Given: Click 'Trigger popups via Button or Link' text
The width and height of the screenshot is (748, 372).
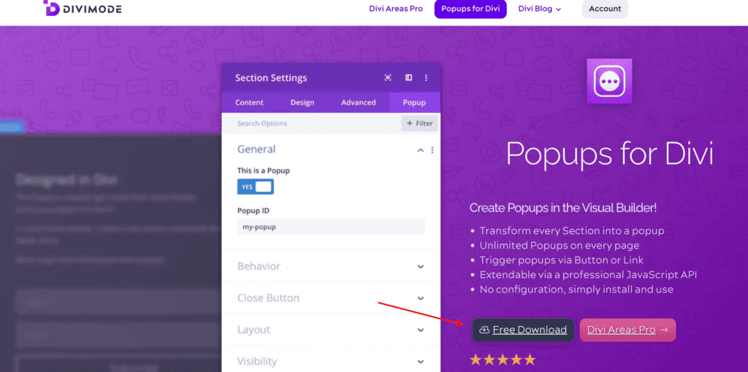Looking at the screenshot, I should point(562,260).
